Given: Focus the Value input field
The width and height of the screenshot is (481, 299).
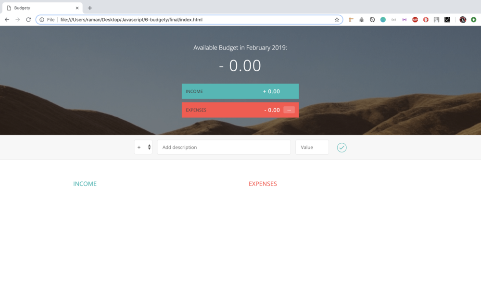Looking at the screenshot, I should [312, 147].
